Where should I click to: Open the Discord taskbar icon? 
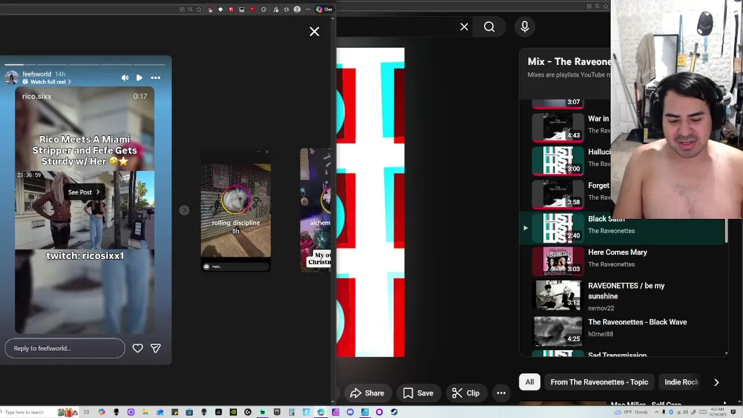pyautogui.click(x=350, y=412)
